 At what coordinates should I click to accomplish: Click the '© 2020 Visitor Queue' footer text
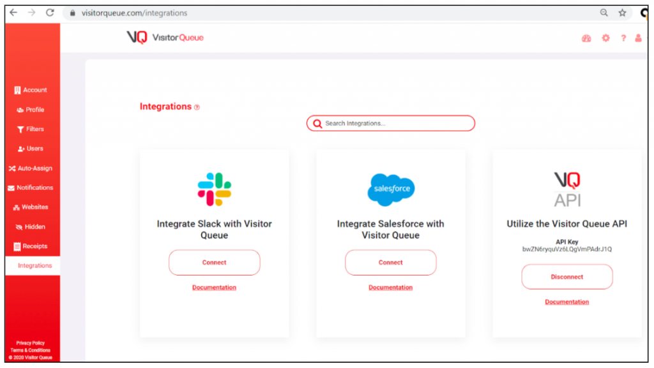31,358
